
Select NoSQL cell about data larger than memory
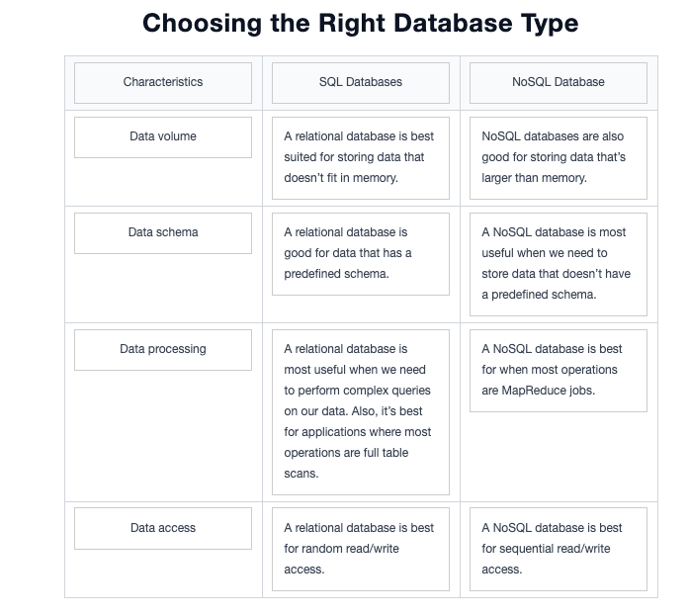coord(559,158)
